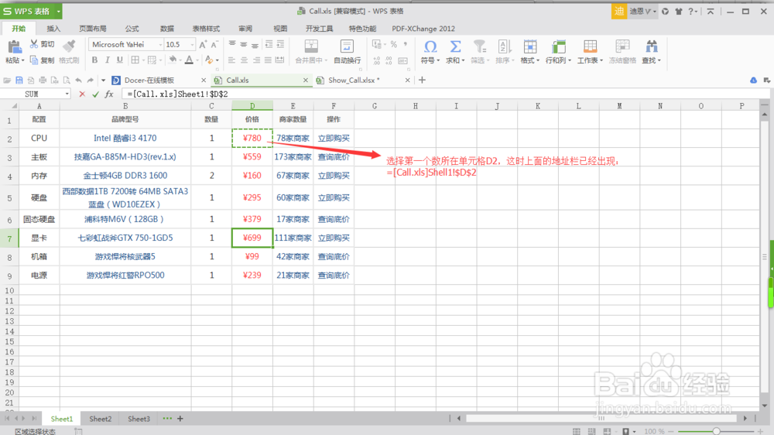Viewport: 774px width, 435px height.
Task: Expand the 符号 dropdown arrow
Action: 438,60
